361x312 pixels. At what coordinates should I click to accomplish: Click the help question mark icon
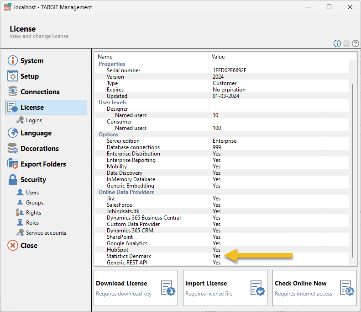355,43
